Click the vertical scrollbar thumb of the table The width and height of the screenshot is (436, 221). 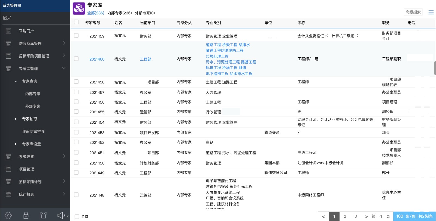click(435, 68)
